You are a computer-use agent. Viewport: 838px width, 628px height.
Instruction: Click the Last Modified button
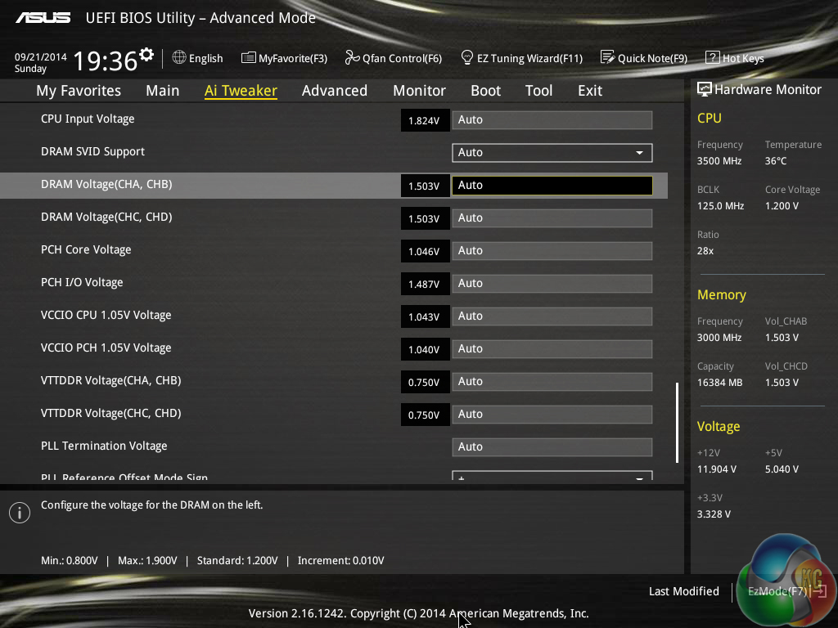[x=683, y=591]
